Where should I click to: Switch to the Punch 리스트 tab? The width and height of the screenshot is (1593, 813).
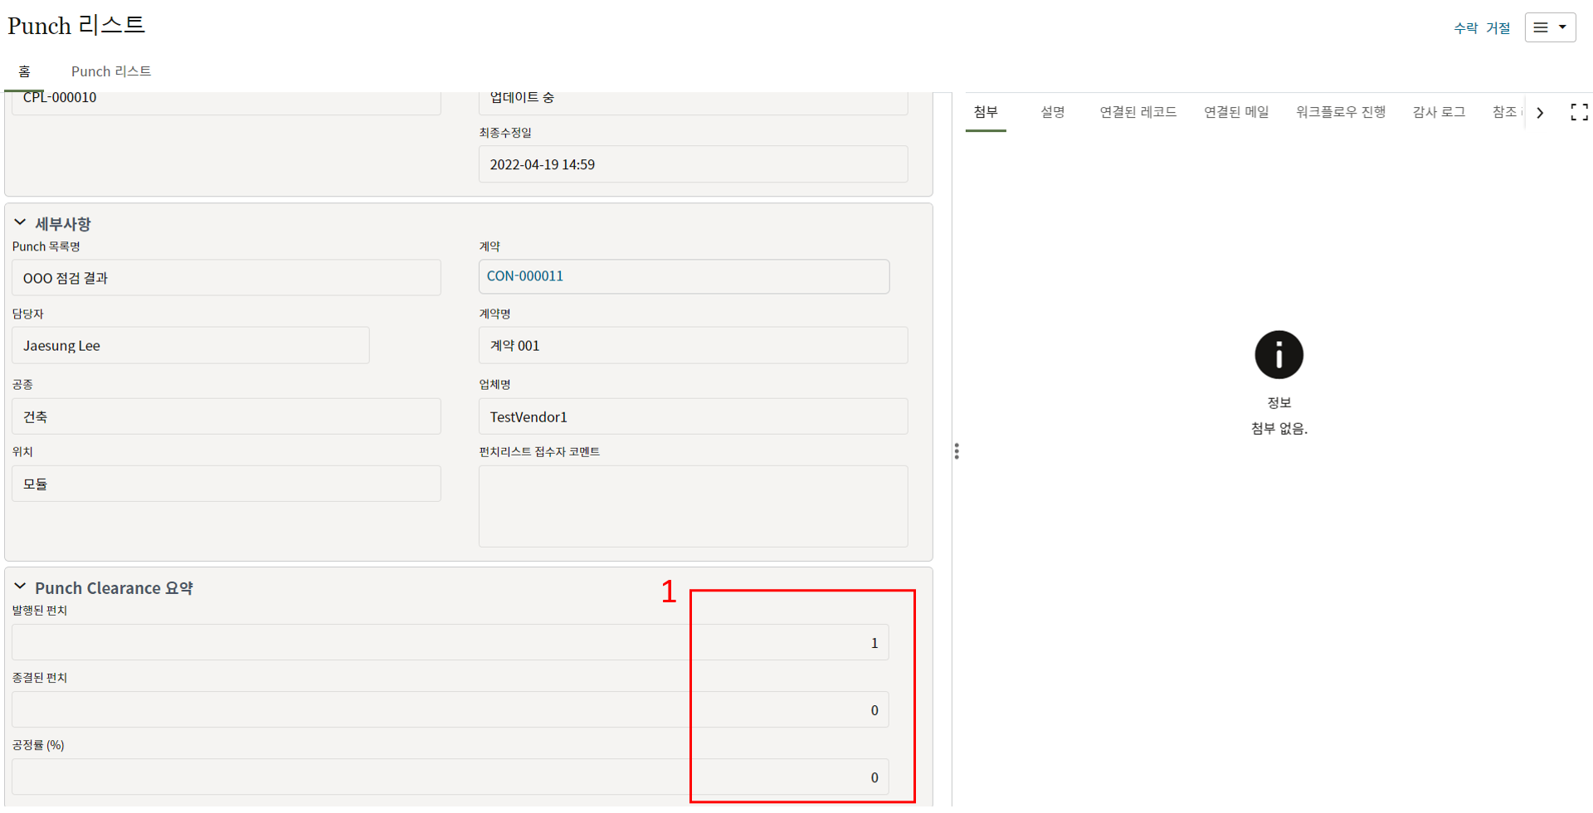click(x=111, y=71)
